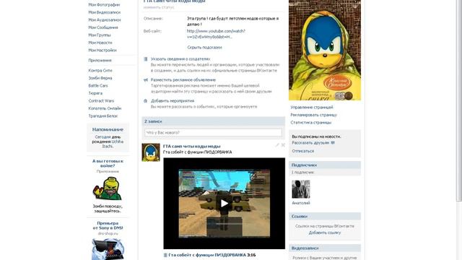Open the 'Премьера от Sony в DNS!' ad title
Viewport: 462px width, 260px height.
[x=108, y=225]
